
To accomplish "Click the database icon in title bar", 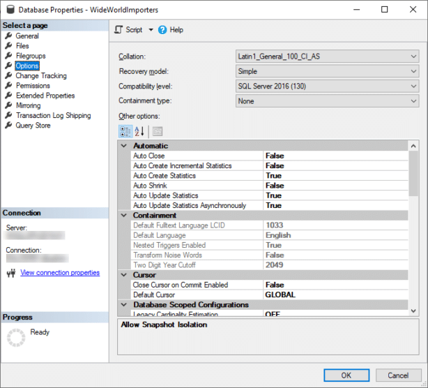I will 10,10.
